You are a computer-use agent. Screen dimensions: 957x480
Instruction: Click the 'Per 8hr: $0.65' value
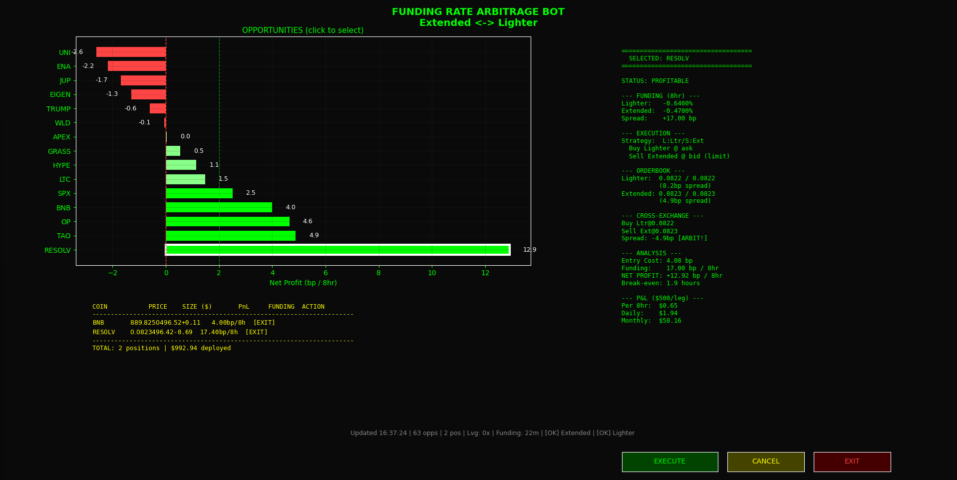649,306
